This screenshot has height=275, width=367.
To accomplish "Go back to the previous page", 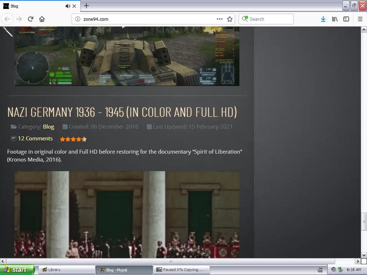I will (x=7, y=19).
